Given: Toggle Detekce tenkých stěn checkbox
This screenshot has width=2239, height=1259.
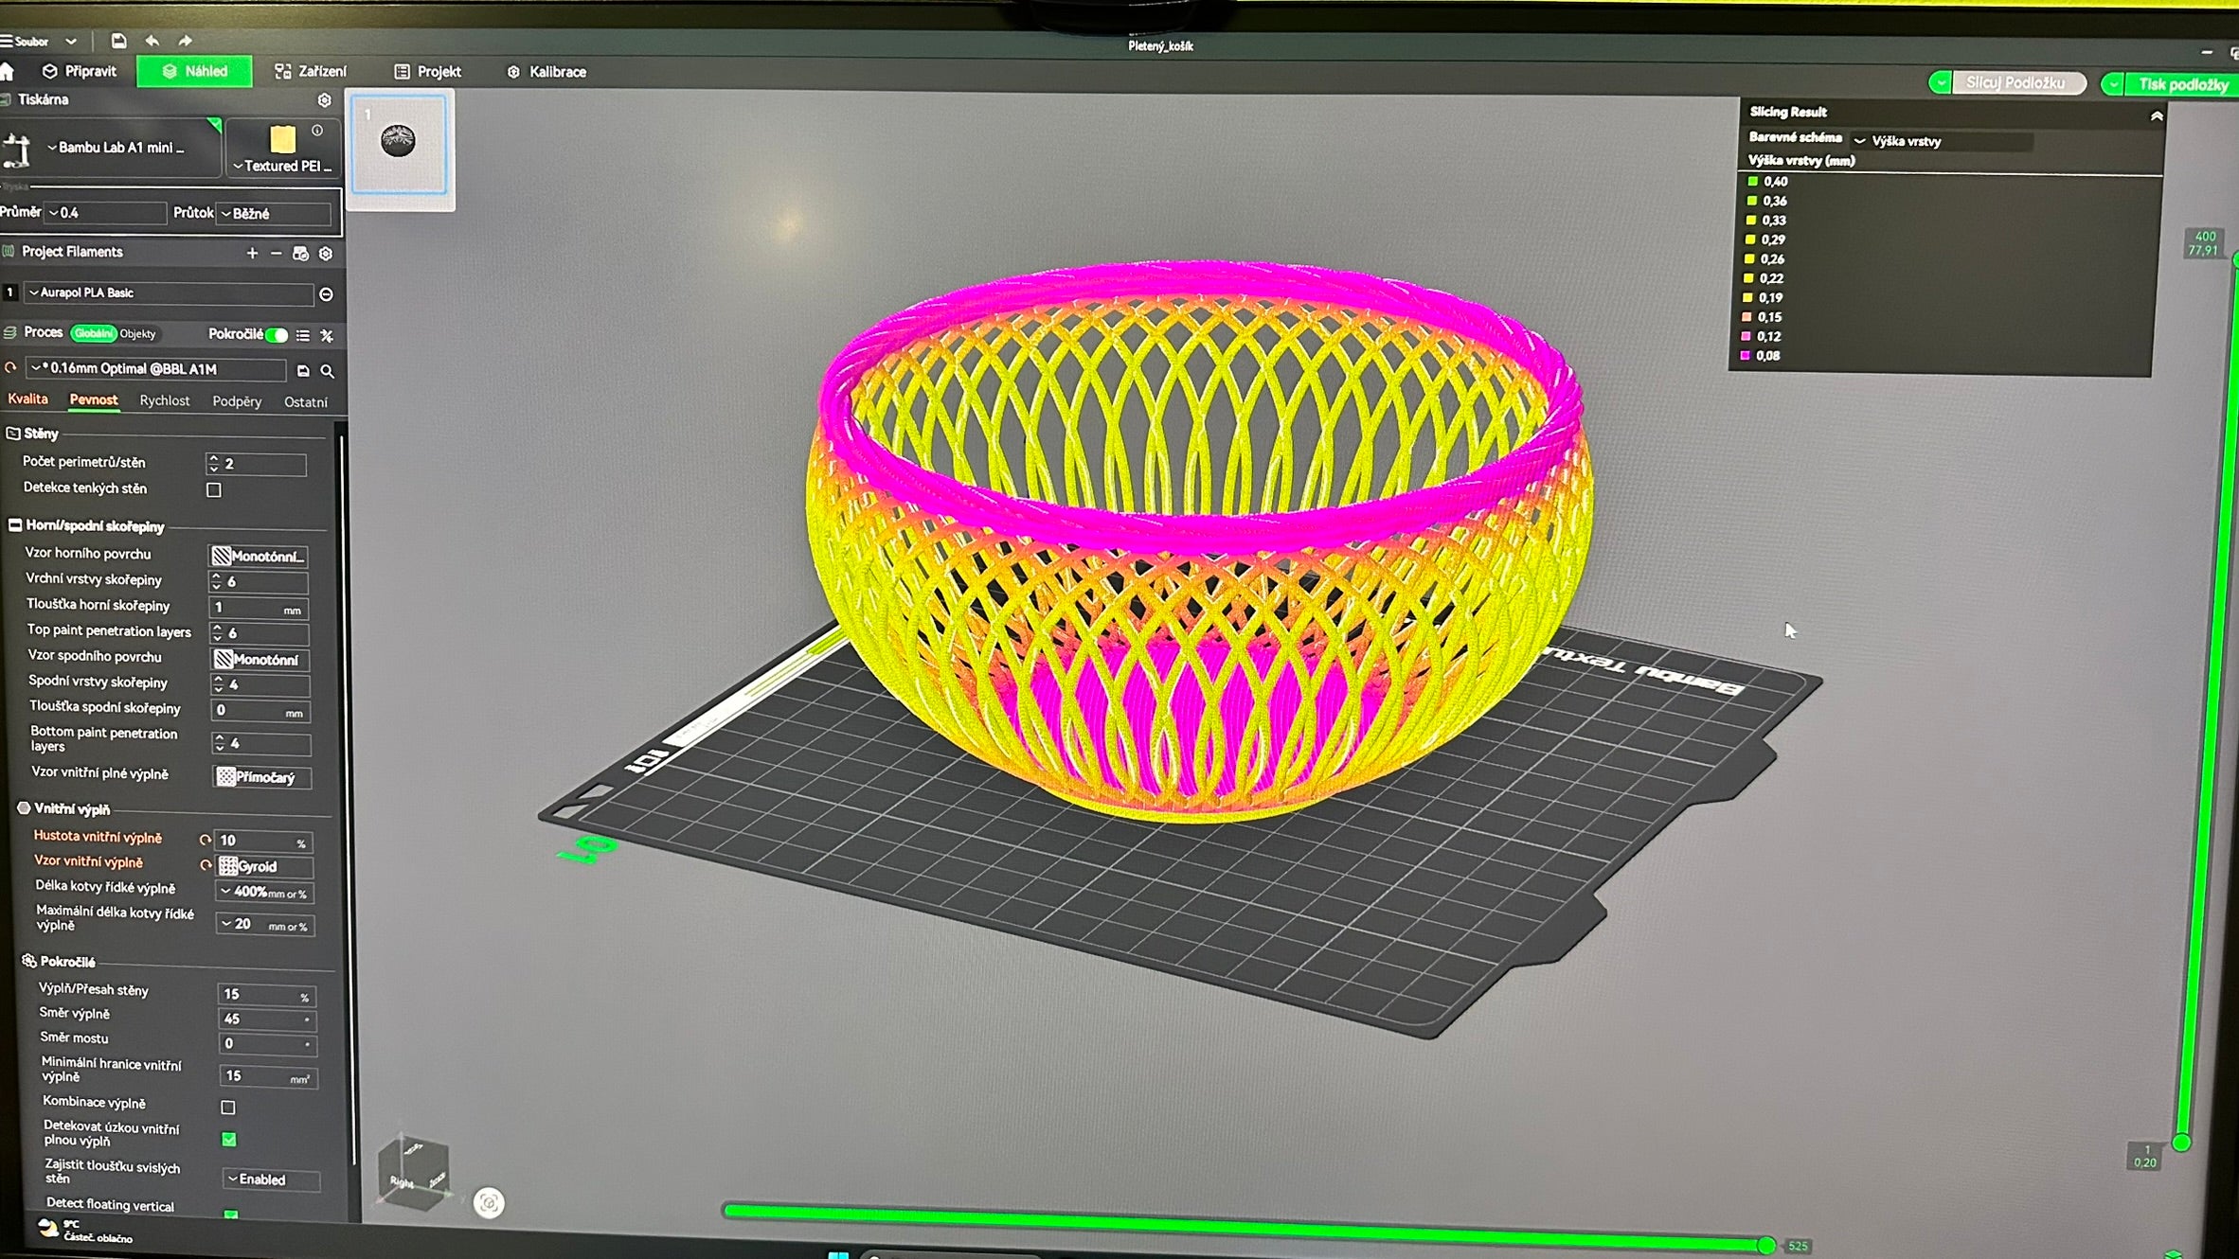Looking at the screenshot, I should point(214,490).
